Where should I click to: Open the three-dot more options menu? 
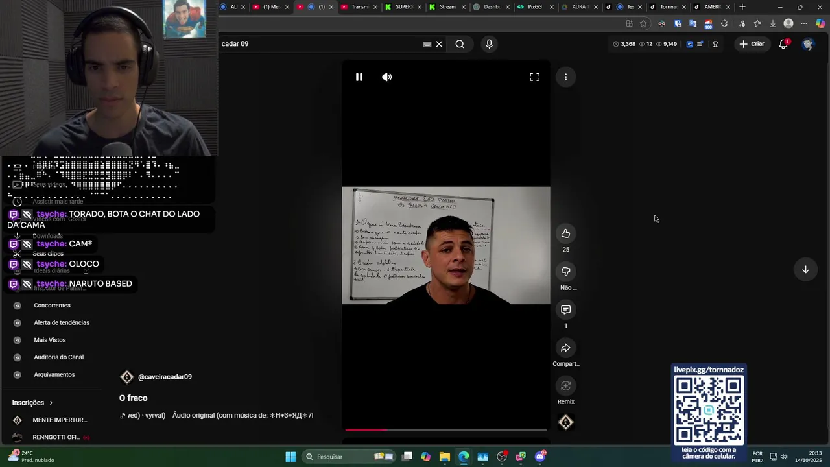click(x=565, y=77)
